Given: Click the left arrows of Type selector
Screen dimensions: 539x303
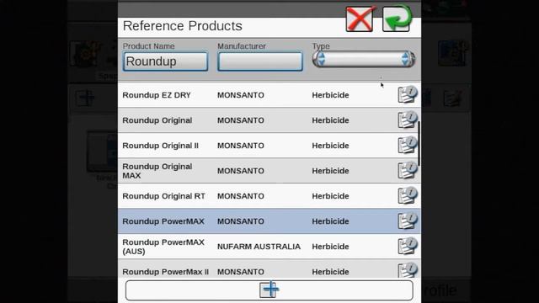Looking at the screenshot, I should [x=321, y=59].
